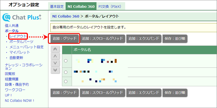The height and width of the screenshot is (108, 217).
Task: Open 回覧板 in the sidebar
Action: [x=10, y=74]
